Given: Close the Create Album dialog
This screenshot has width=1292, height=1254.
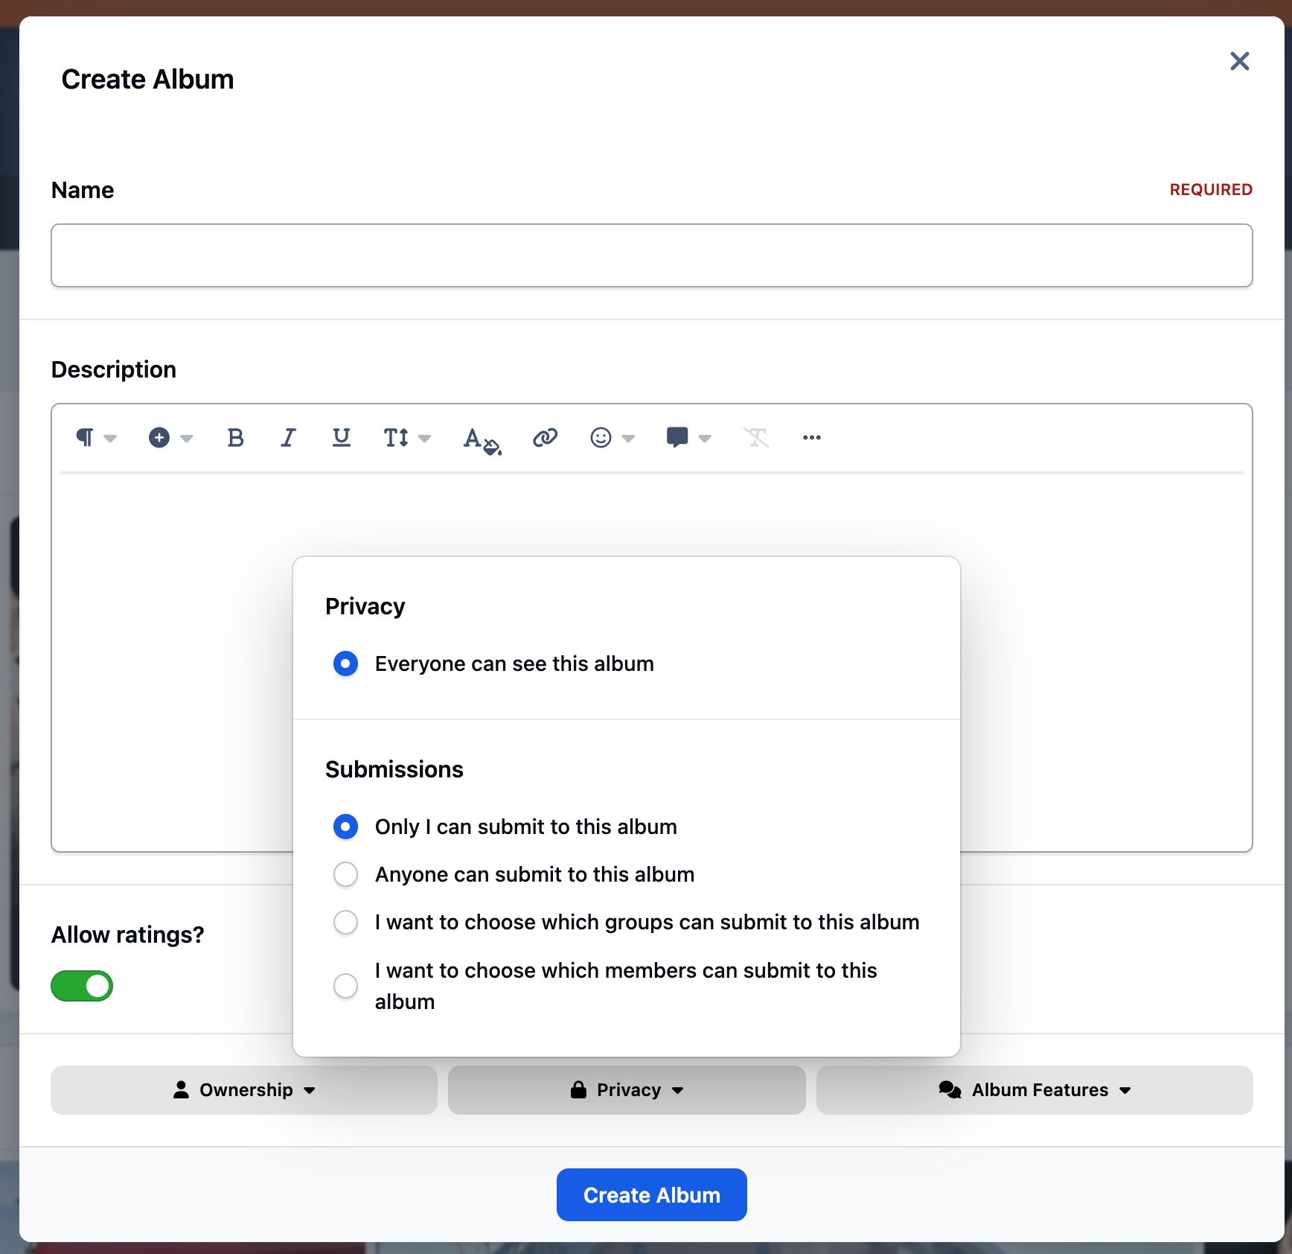Looking at the screenshot, I should coord(1239,61).
